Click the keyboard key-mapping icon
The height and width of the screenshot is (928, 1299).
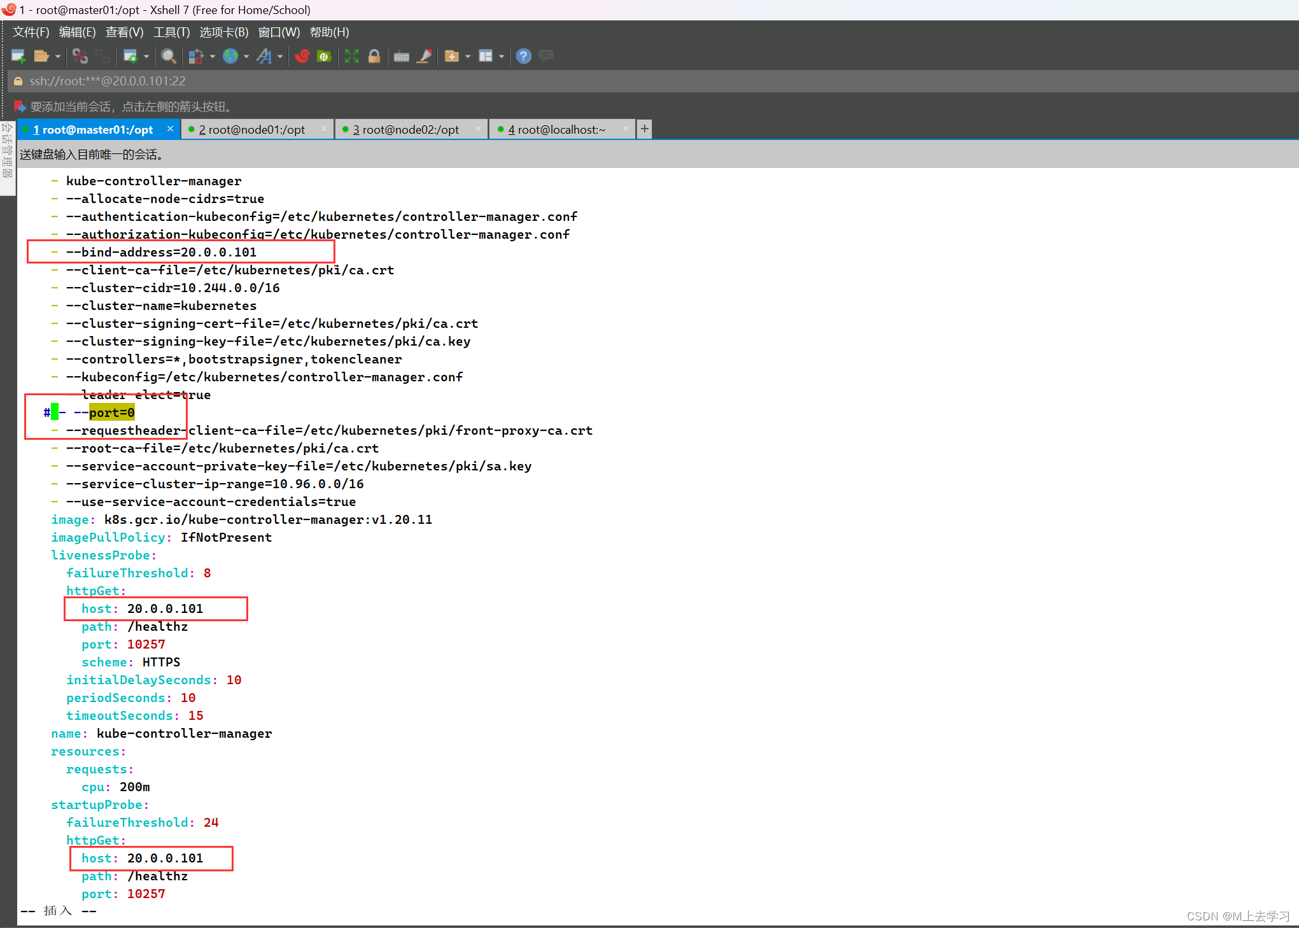pos(402,56)
